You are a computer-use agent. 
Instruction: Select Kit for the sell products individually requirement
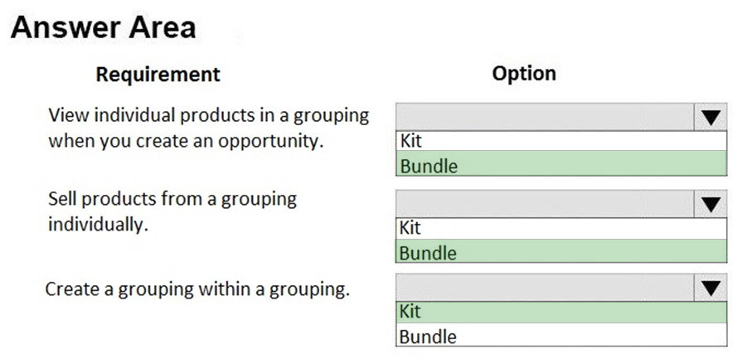[x=561, y=227]
